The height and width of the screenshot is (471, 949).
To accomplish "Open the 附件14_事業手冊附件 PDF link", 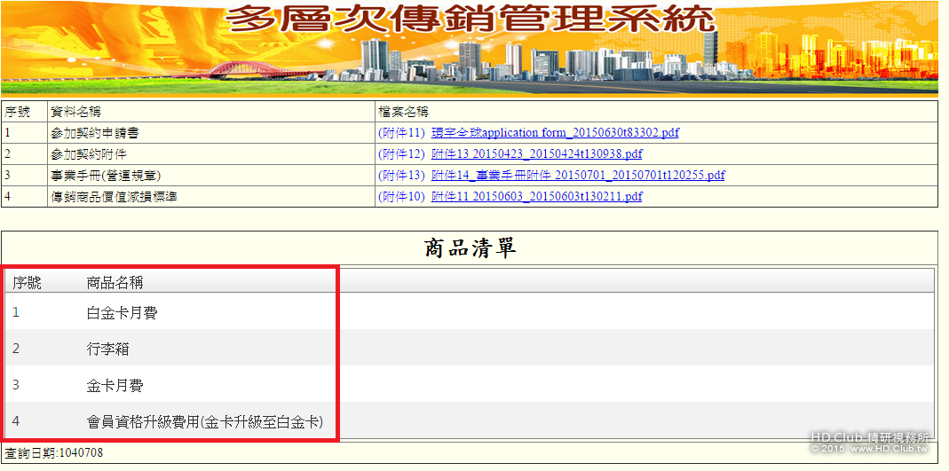I will tap(577, 176).
